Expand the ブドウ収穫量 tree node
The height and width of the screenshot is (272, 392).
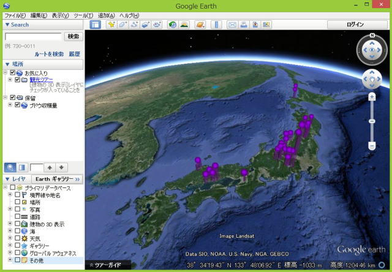10,105
